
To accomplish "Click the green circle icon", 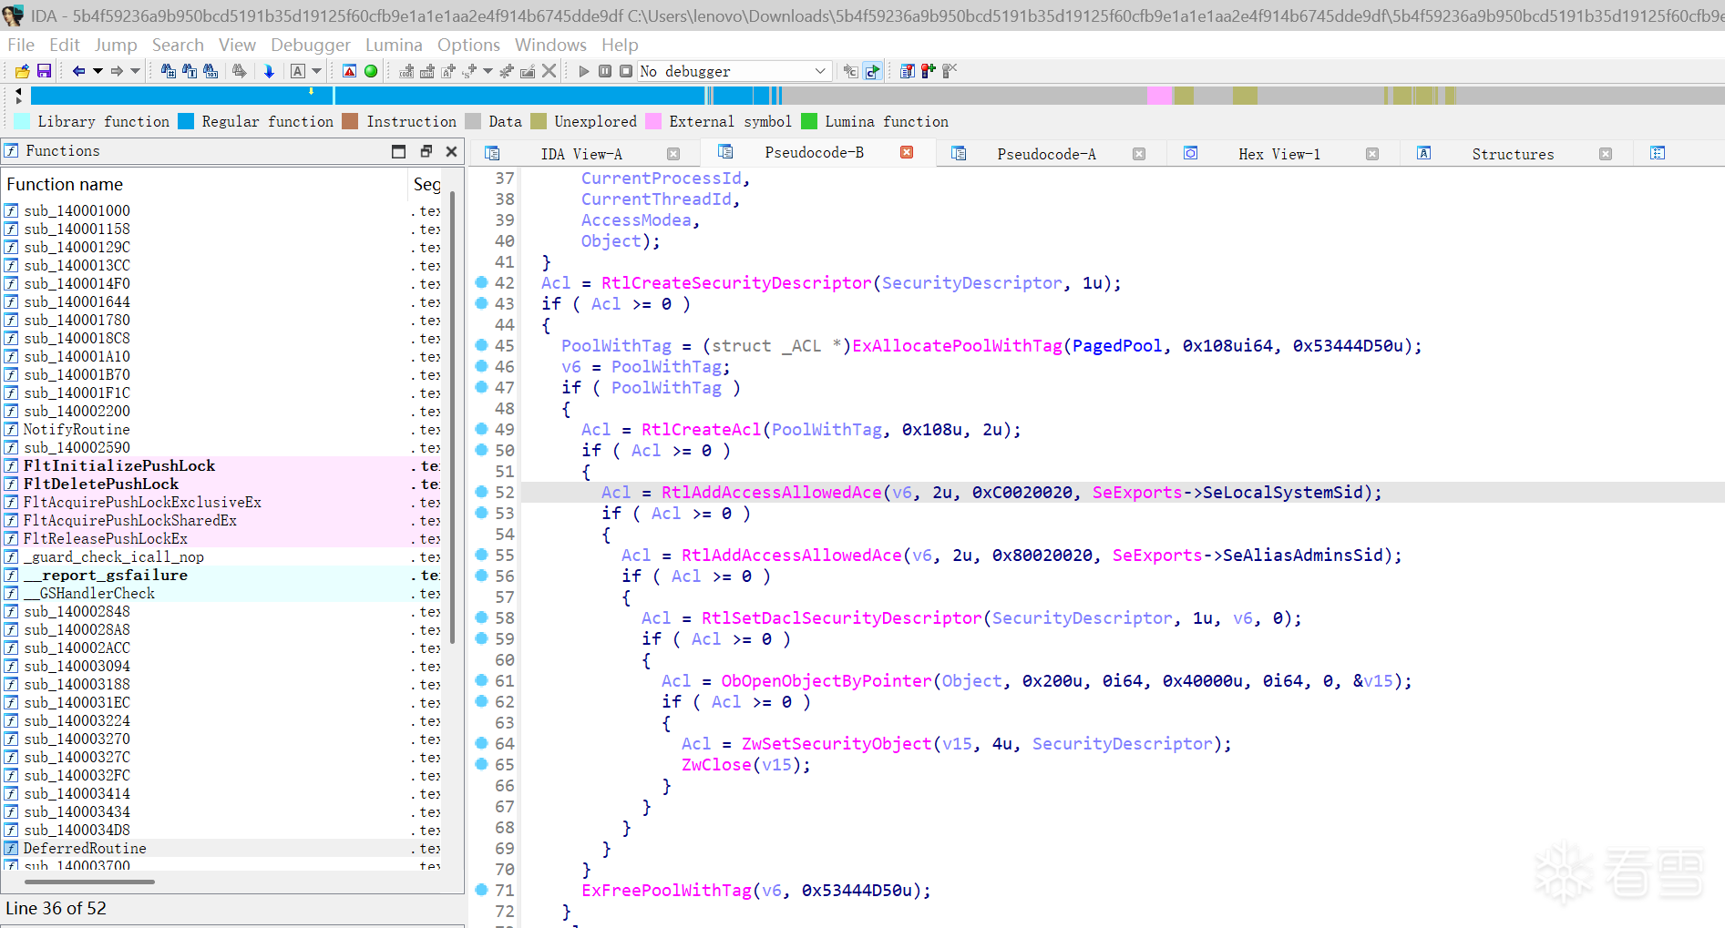I will [x=371, y=71].
